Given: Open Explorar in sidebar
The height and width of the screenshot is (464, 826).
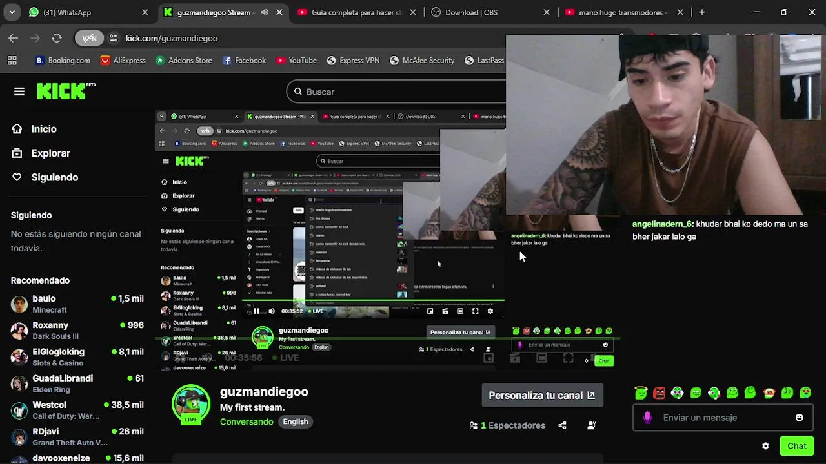Looking at the screenshot, I should pyautogui.click(x=41, y=153).
